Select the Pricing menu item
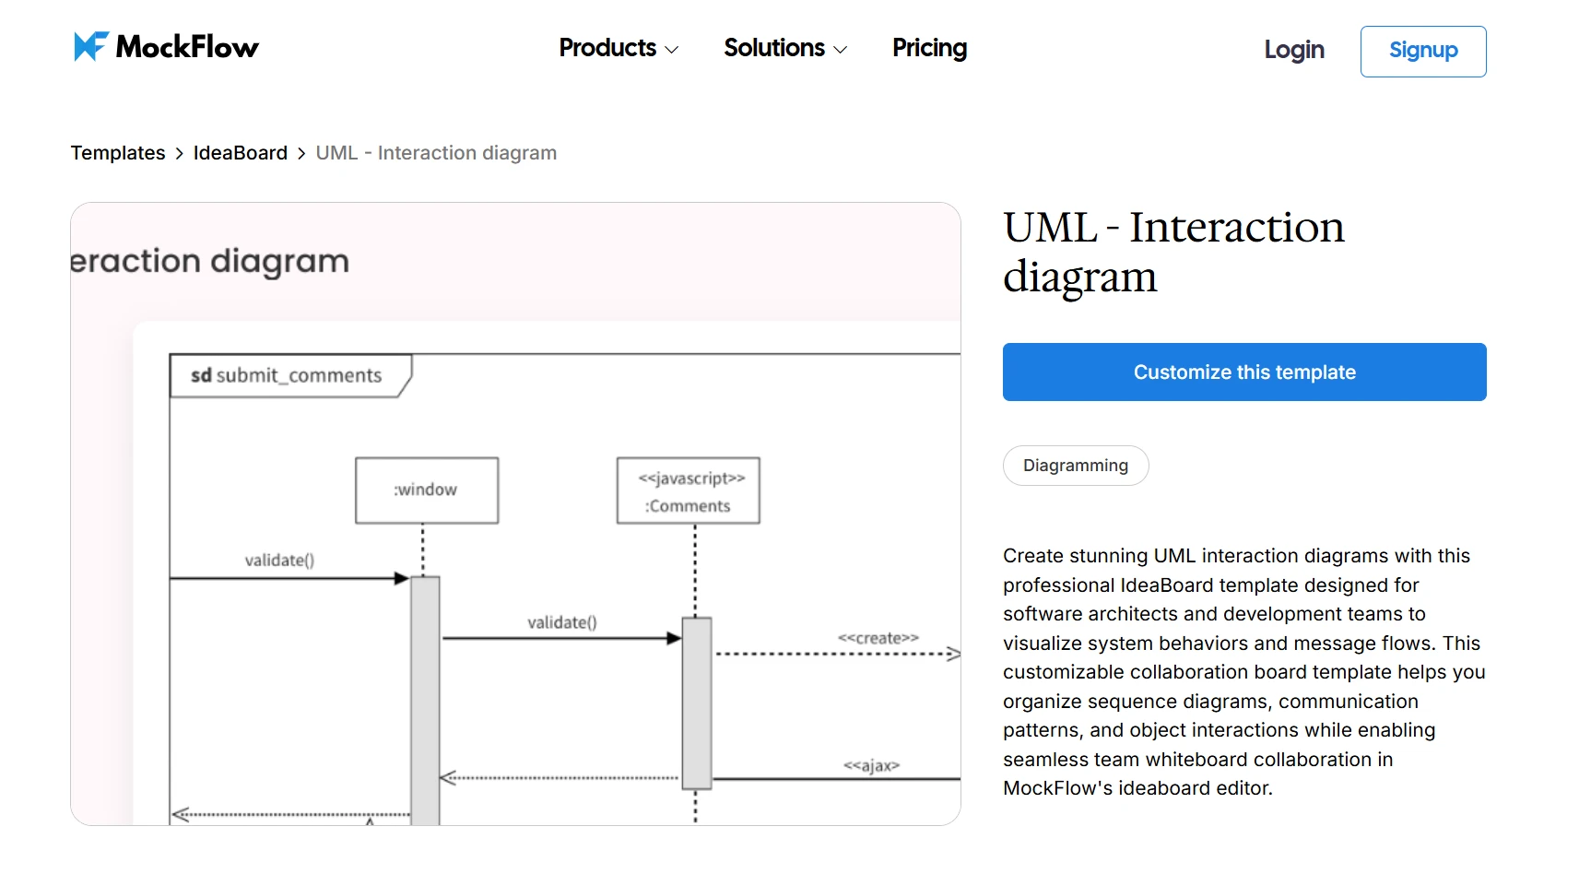Screen dimensions: 1579x874 [928, 48]
